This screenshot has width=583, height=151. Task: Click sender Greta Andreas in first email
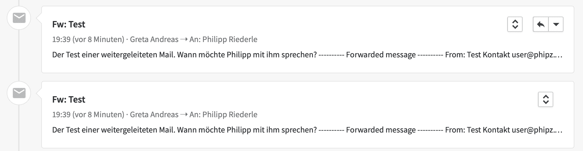tap(154, 40)
